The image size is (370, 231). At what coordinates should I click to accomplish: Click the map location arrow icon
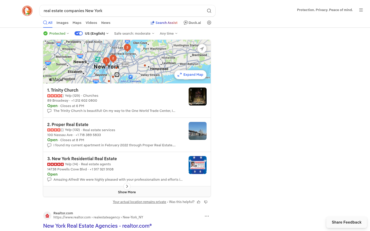202,49
